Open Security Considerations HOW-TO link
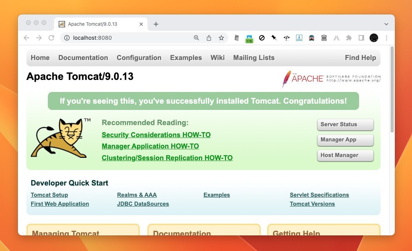 156,135
